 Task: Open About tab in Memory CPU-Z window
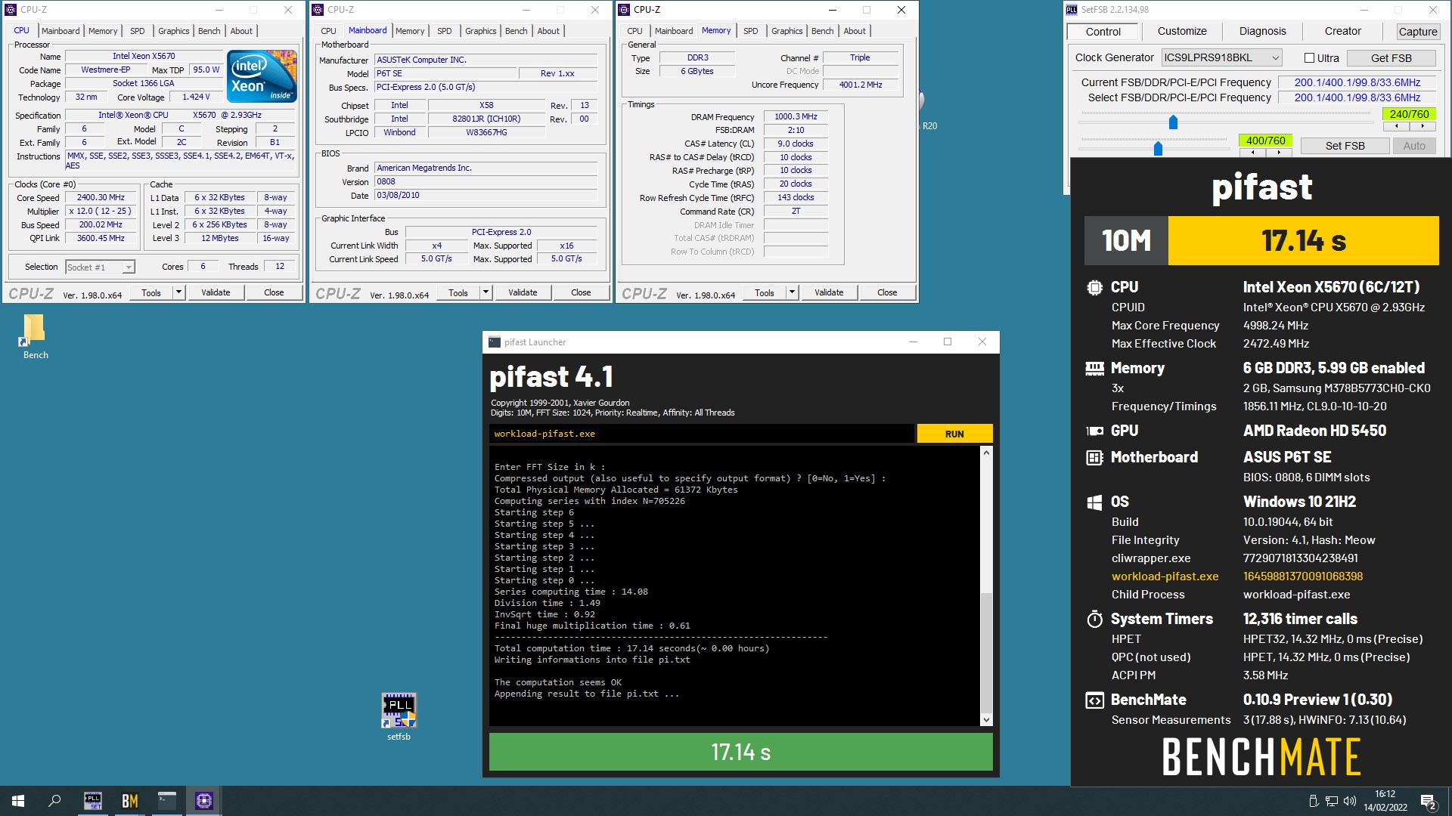point(854,31)
